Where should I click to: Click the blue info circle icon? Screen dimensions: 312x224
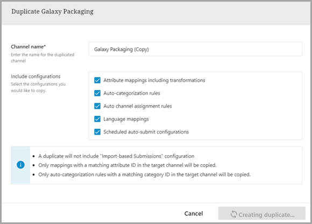click(x=20, y=165)
